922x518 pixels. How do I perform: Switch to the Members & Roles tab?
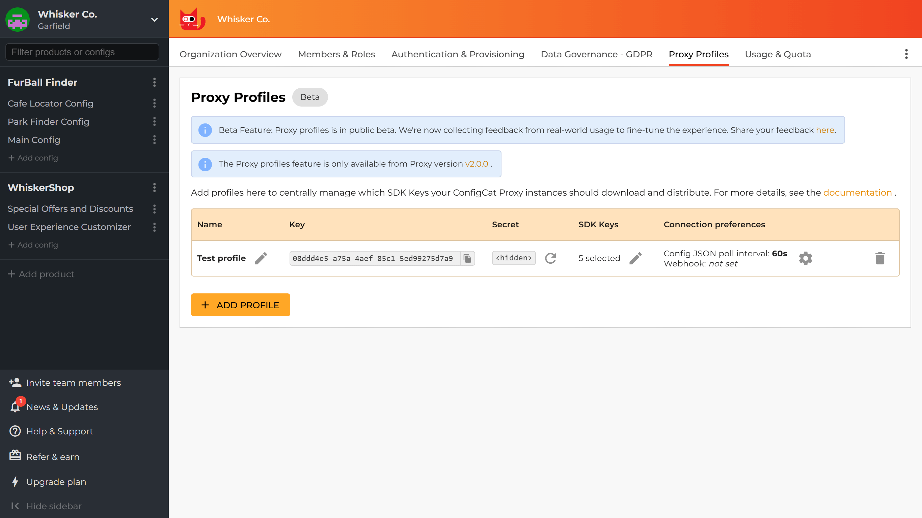tap(336, 54)
